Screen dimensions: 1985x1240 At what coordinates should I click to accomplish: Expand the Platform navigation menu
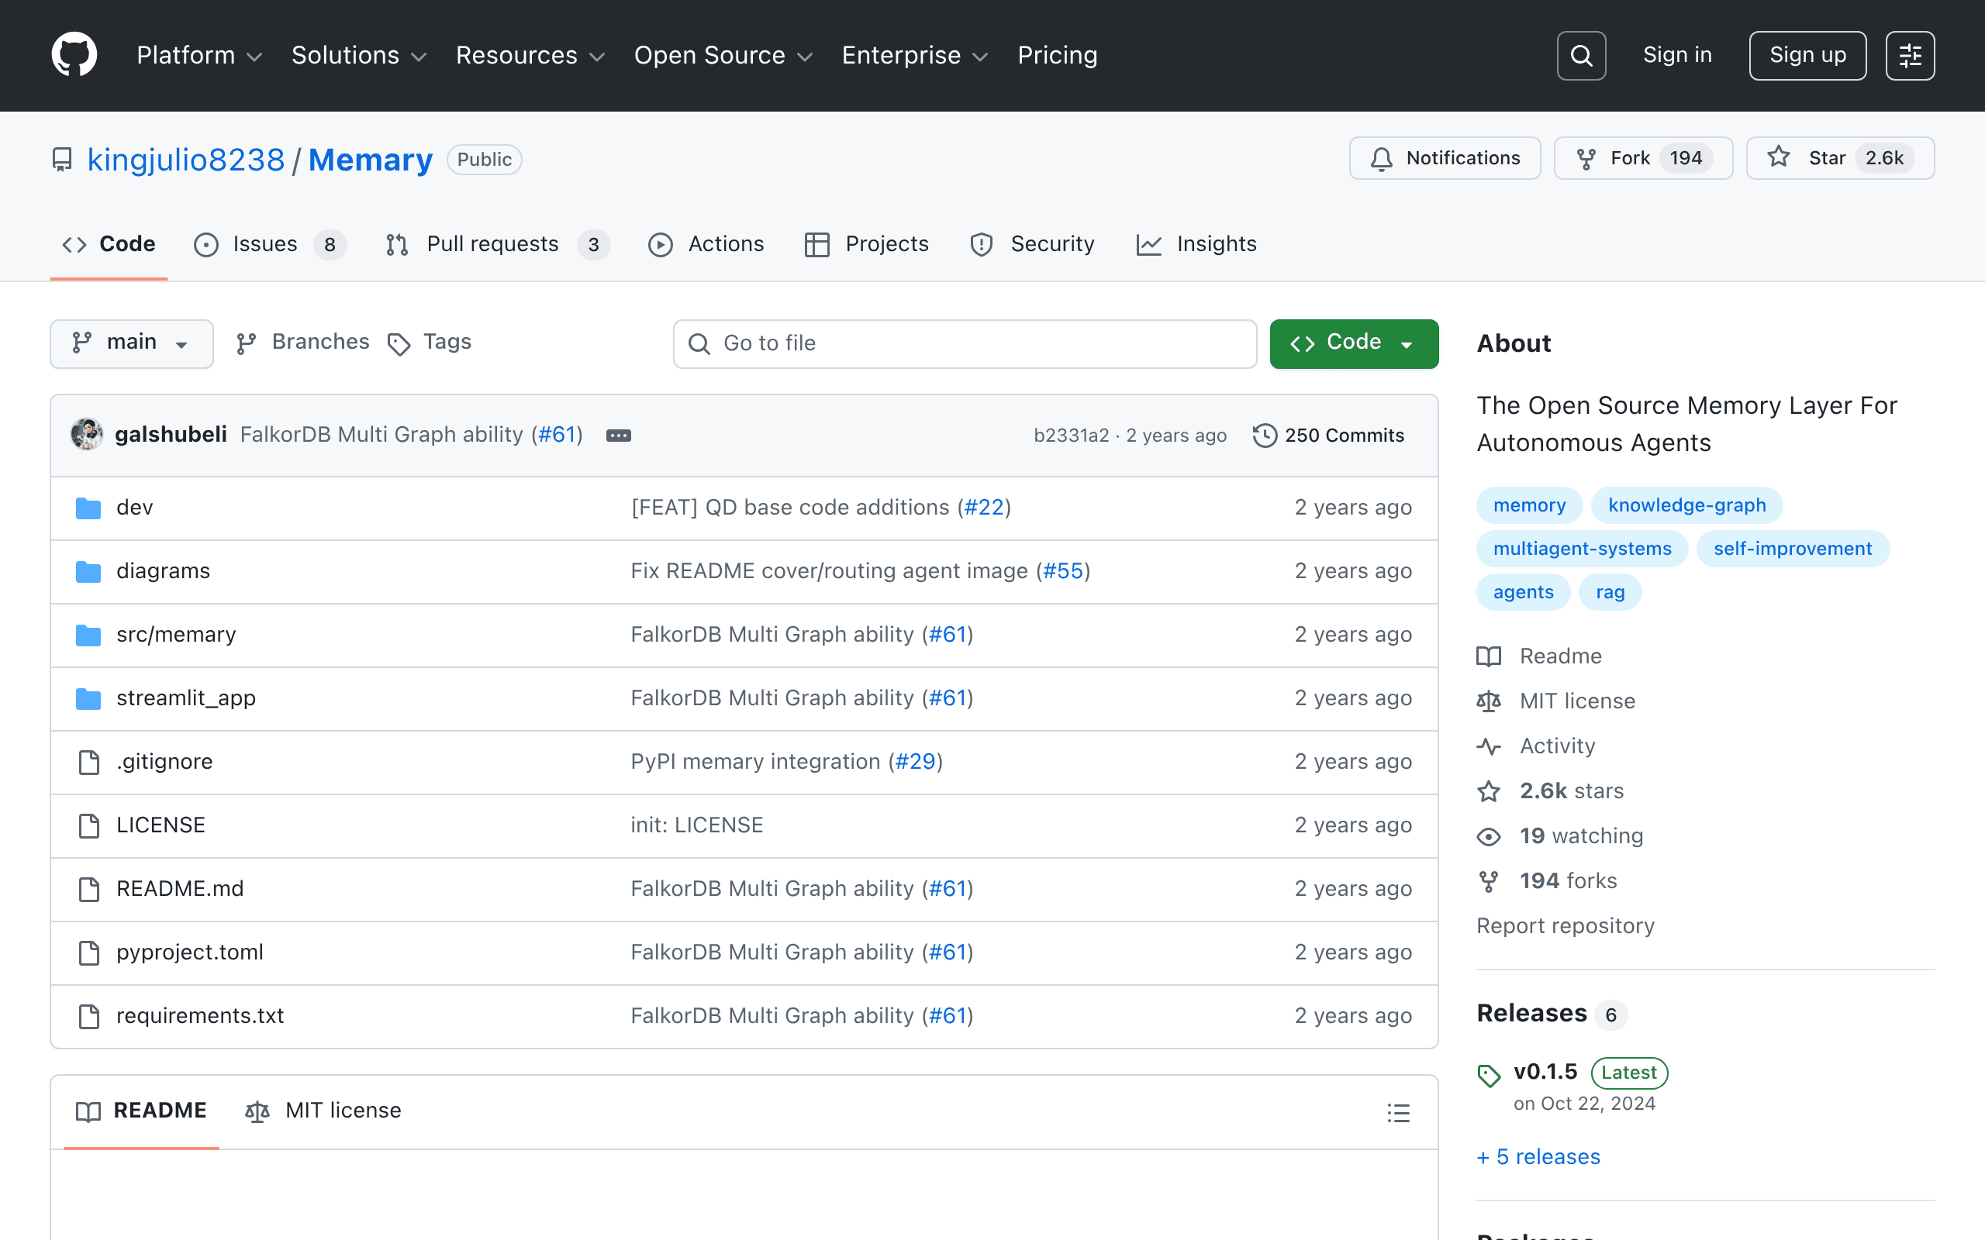pos(199,55)
